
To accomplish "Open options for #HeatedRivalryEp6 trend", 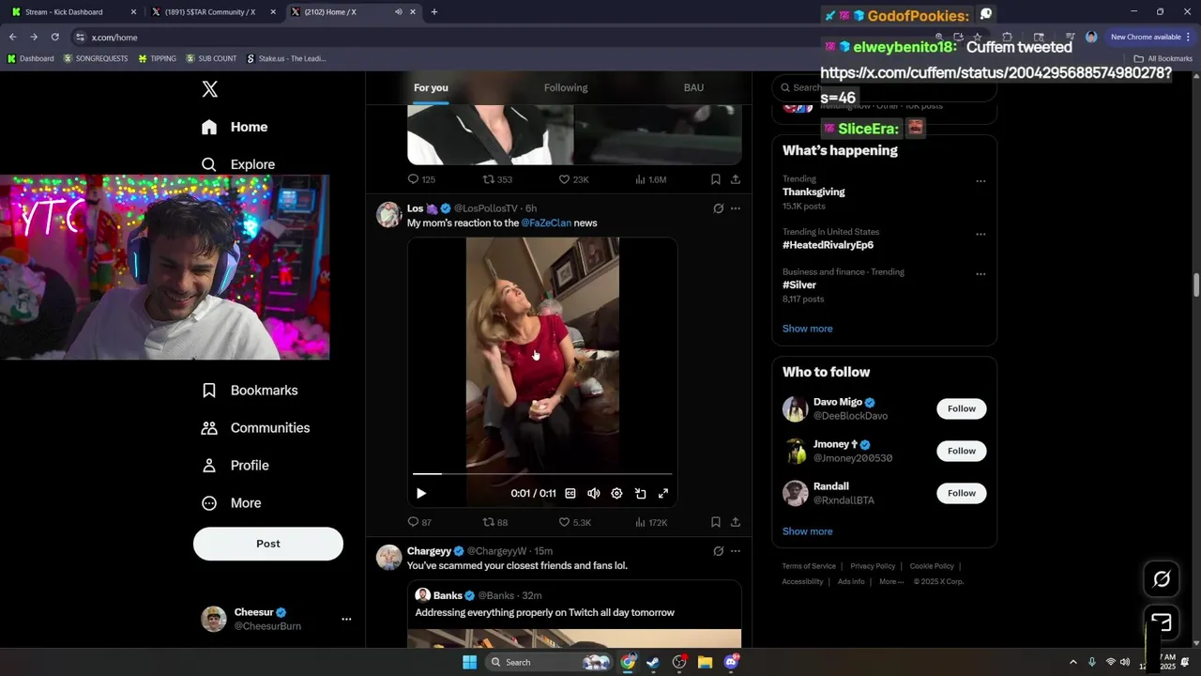I will pyautogui.click(x=981, y=234).
